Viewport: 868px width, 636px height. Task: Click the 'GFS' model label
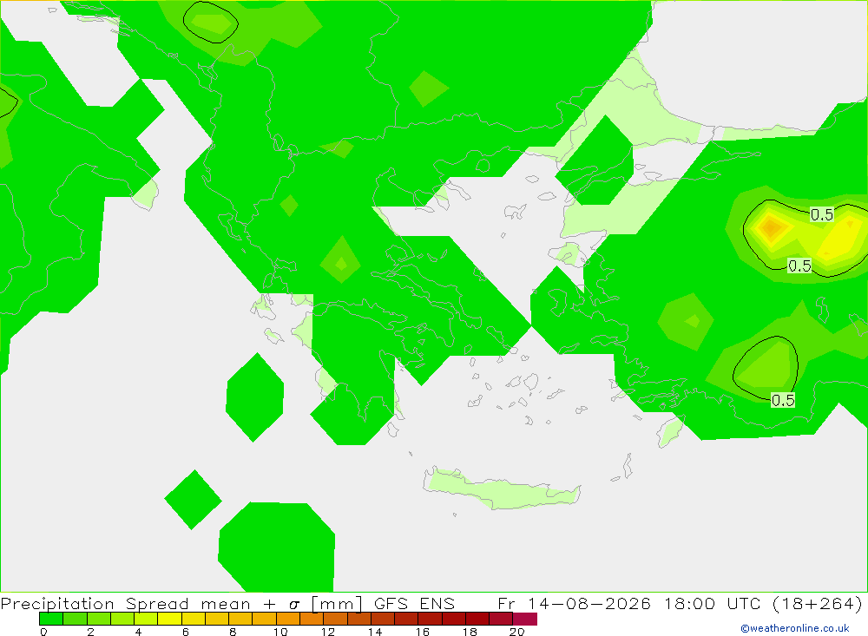[x=391, y=603]
